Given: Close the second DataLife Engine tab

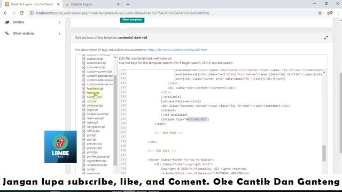Looking at the screenshot, I should [x=118, y=4].
